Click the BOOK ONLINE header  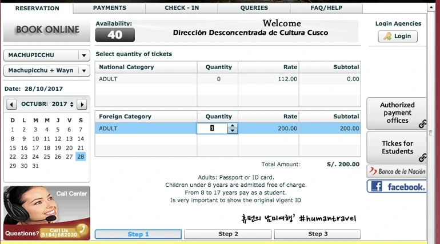click(47, 30)
